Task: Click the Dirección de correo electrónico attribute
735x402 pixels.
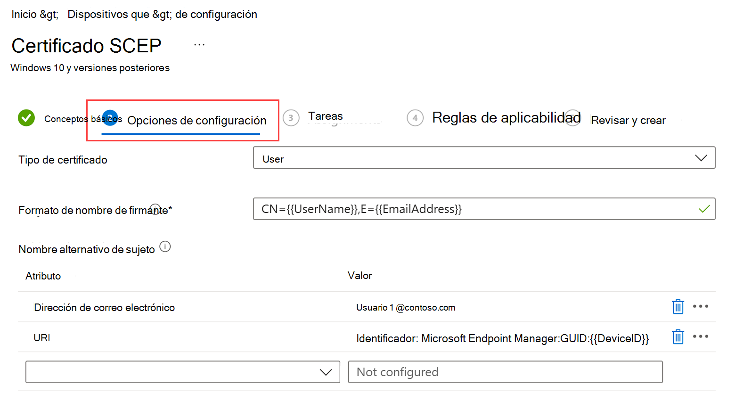Action: coord(105,308)
